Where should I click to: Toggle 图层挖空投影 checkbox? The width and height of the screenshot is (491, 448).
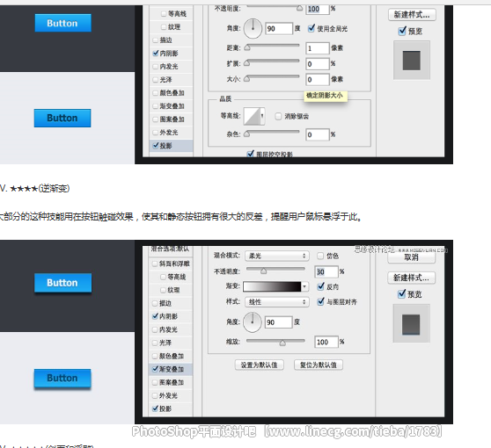(250, 154)
